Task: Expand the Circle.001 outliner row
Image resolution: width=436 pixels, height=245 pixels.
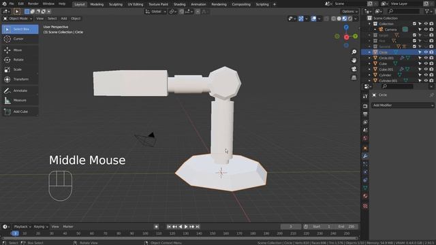Action: tap(369, 58)
